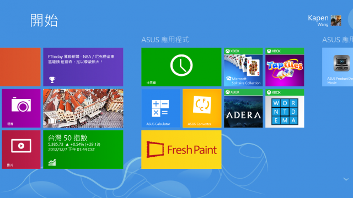Click the chart icon on finance tile
Screen dimensions: 353x198
click(52, 163)
